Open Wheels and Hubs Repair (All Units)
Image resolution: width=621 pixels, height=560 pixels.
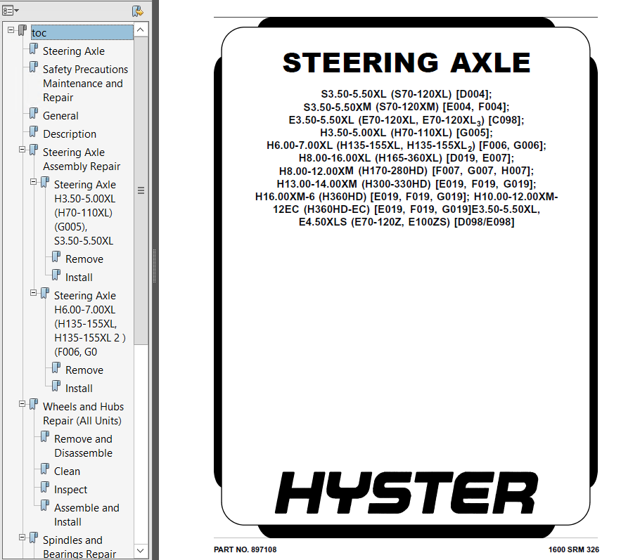[83, 414]
